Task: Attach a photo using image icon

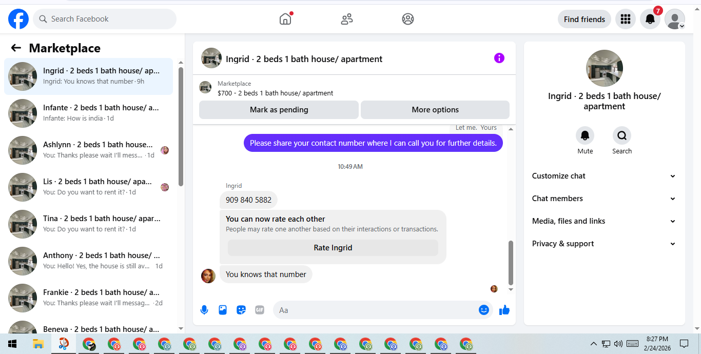Action: (x=223, y=310)
